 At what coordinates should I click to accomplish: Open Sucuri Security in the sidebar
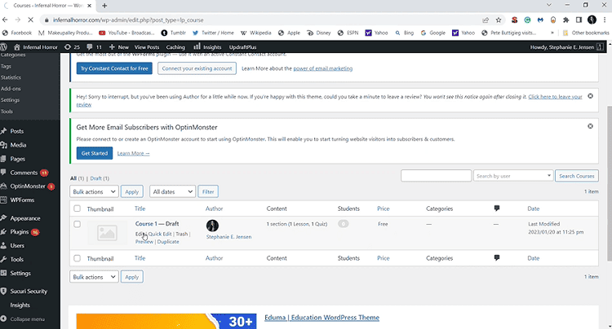[29, 292]
